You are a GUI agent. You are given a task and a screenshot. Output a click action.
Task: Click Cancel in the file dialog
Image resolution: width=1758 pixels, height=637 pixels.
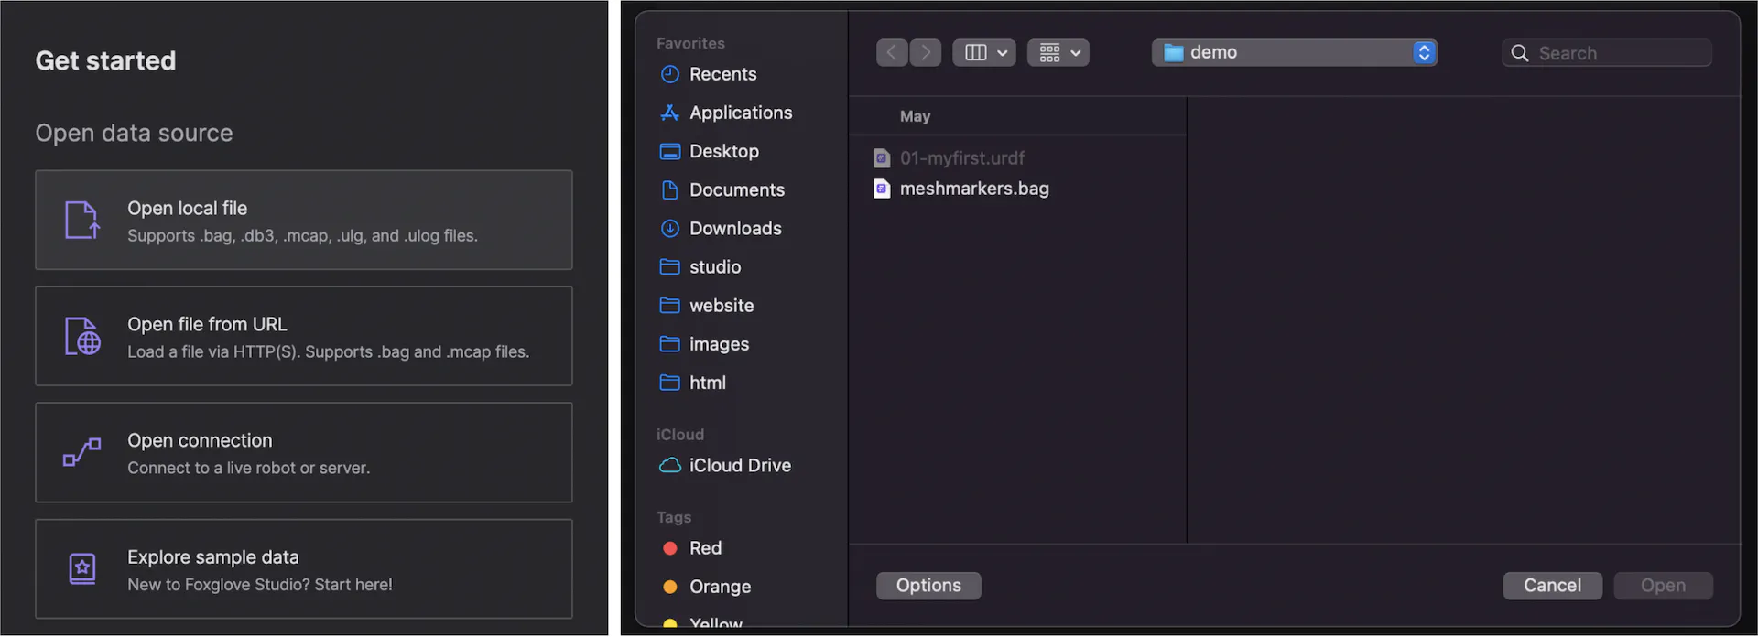click(x=1552, y=586)
